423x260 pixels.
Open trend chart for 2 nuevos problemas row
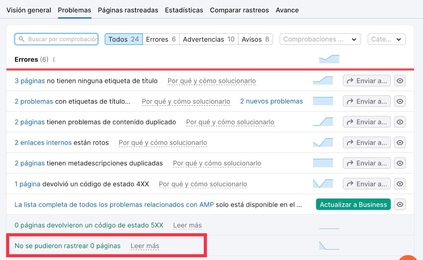pyautogui.click(x=323, y=101)
